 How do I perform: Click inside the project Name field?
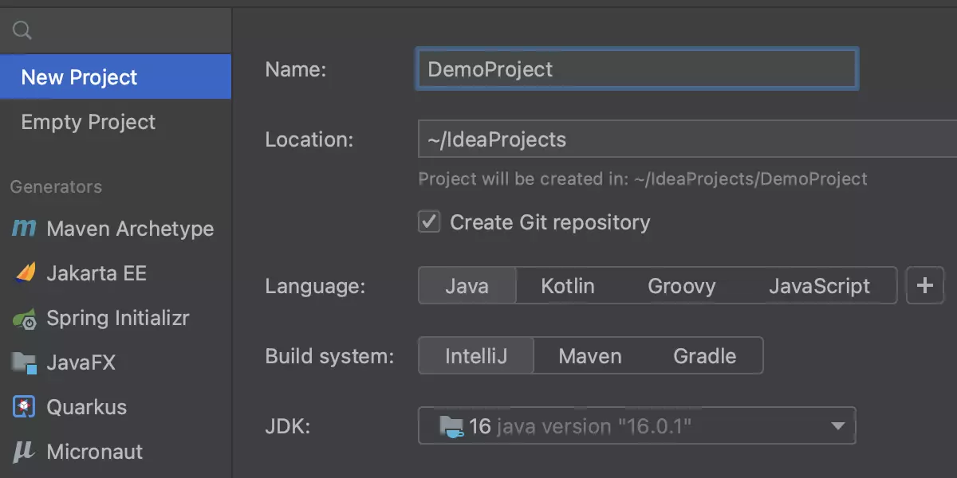[636, 69]
